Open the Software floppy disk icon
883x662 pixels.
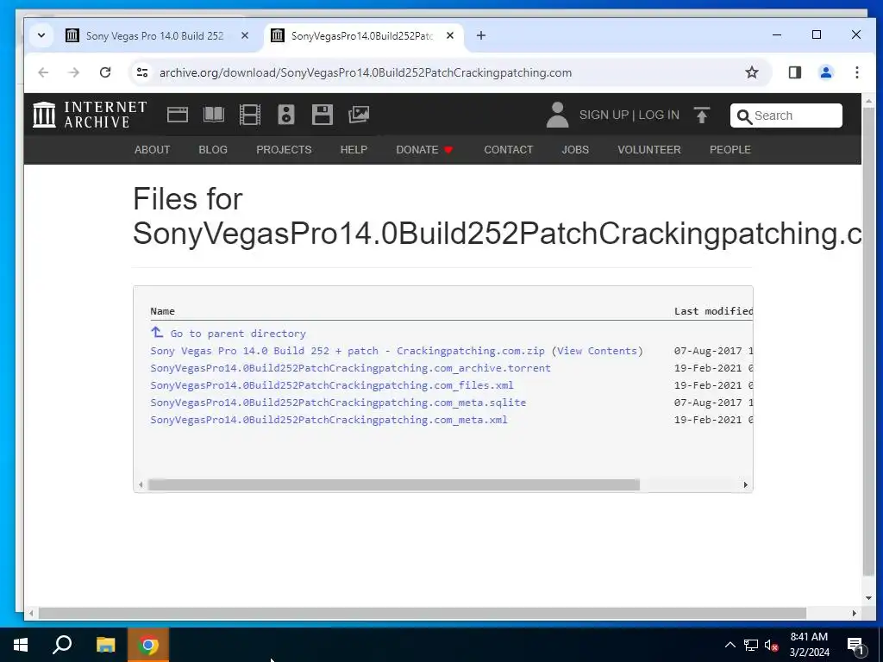[x=323, y=115]
